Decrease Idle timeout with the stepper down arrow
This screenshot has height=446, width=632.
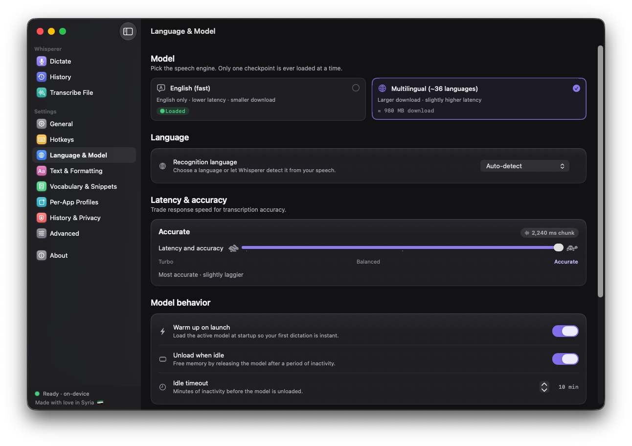pyautogui.click(x=544, y=390)
